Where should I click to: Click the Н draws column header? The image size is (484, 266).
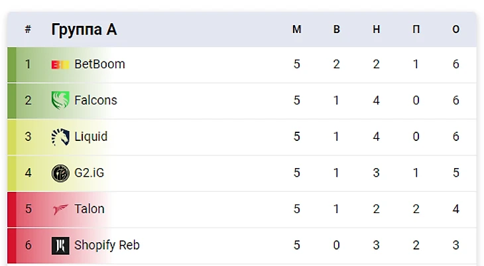click(x=377, y=30)
